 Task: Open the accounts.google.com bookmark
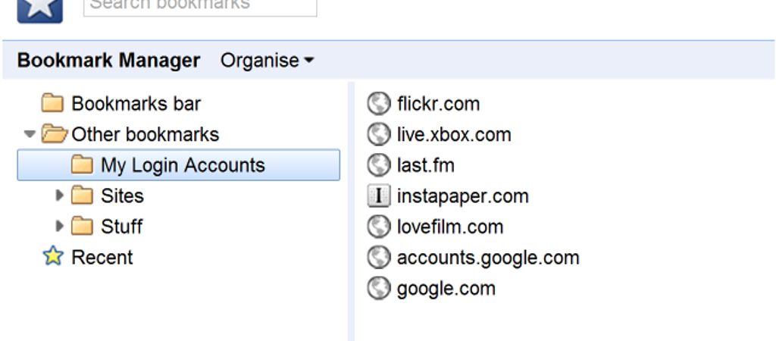click(488, 258)
